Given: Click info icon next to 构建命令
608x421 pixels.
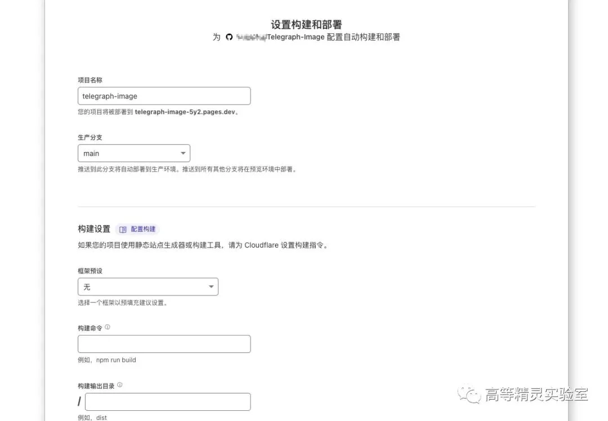Looking at the screenshot, I should (x=108, y=327).
